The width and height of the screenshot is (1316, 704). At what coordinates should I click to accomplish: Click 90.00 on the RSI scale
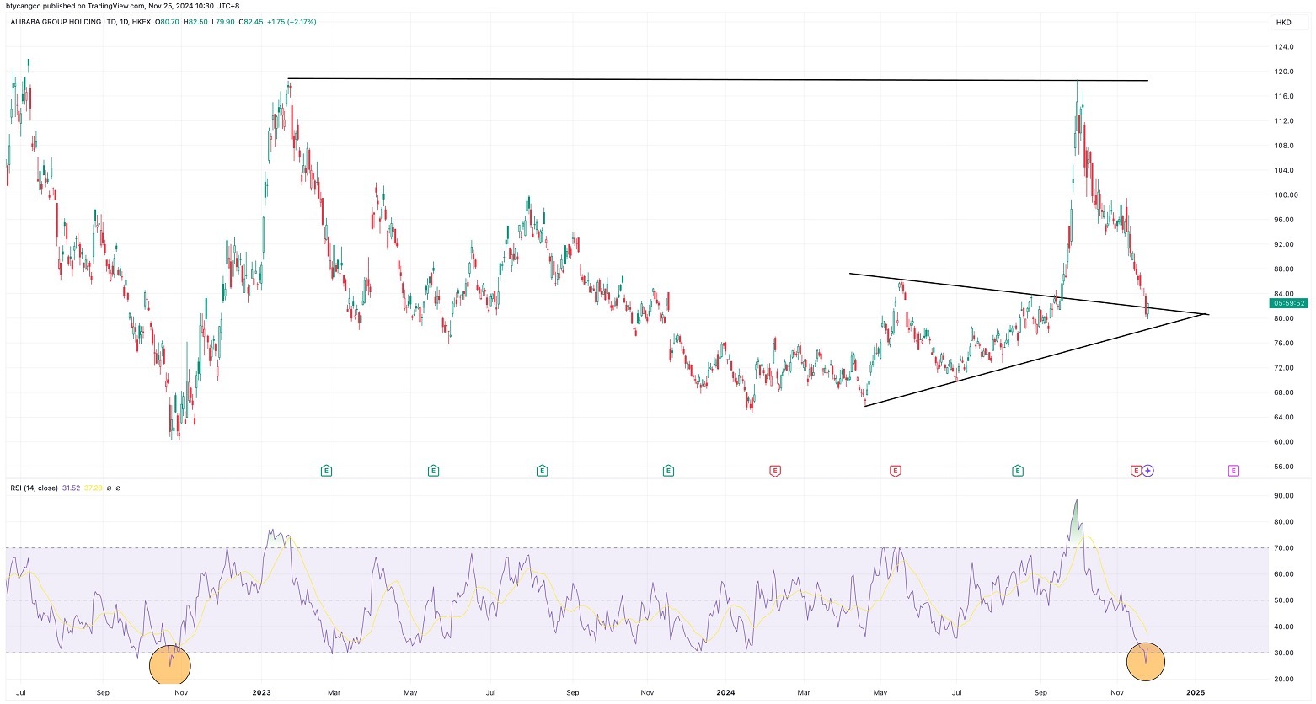coord(1284,496)
